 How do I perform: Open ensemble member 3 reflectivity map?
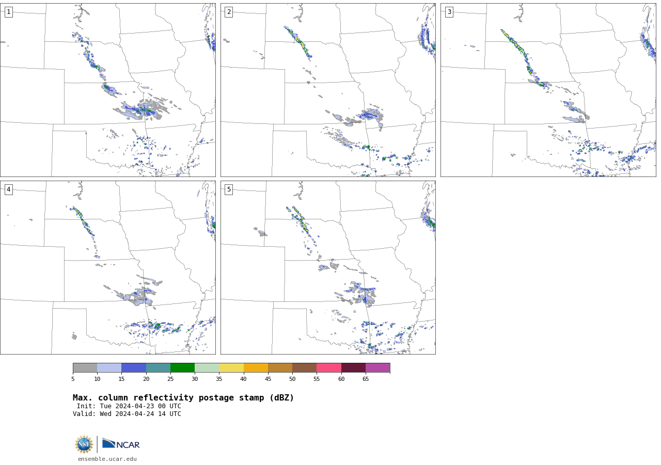(x=548, y=90)
